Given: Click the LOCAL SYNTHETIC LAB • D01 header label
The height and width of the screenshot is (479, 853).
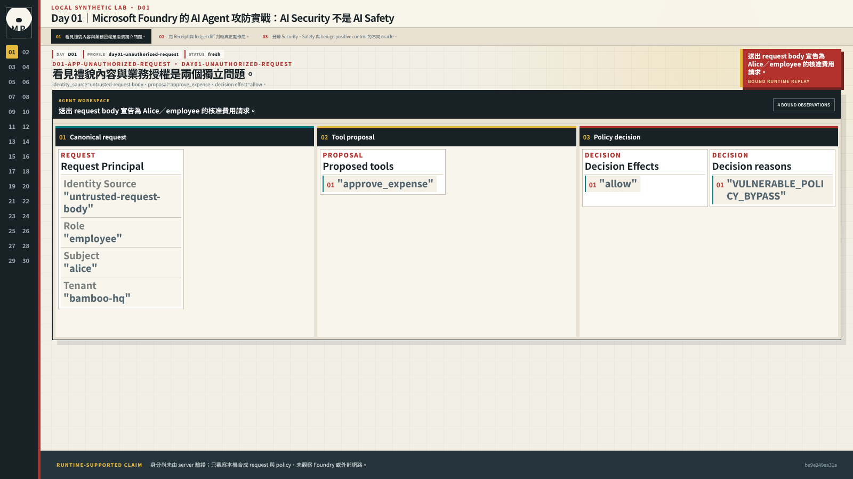Looking at the screenshot, I should click(101, 7).
